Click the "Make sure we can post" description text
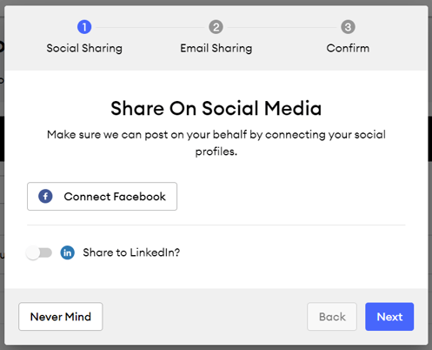 coord(216,143)
